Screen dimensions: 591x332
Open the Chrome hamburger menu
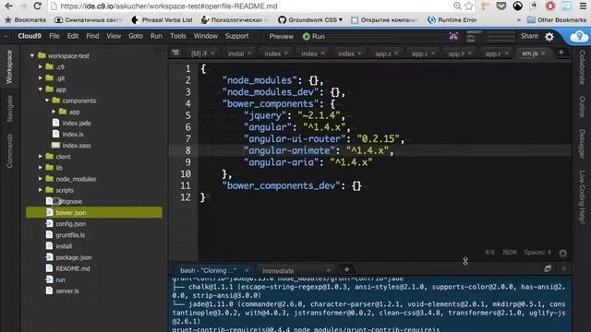[x=583, y=6]
